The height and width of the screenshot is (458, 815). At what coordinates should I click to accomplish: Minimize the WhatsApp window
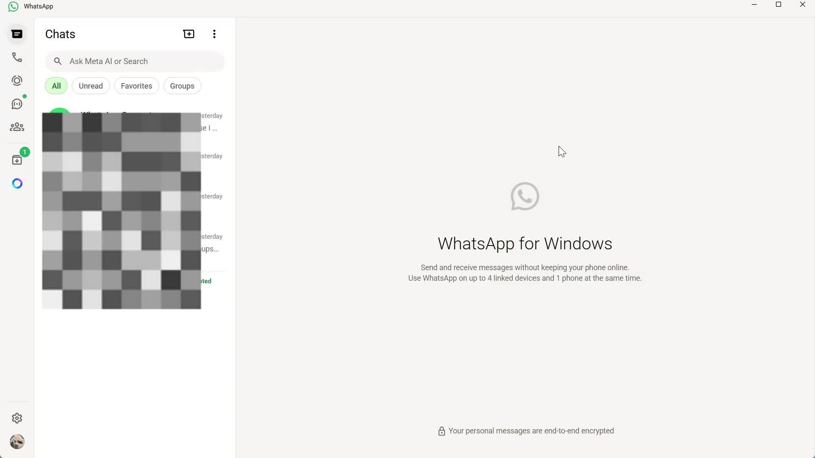(754, 5)
